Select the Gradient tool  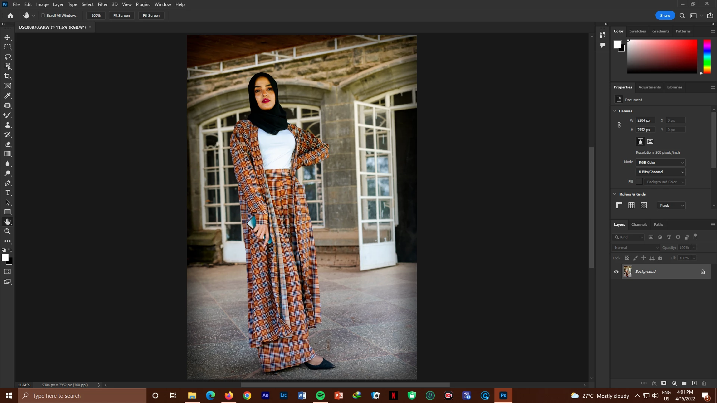coord(7,154)
